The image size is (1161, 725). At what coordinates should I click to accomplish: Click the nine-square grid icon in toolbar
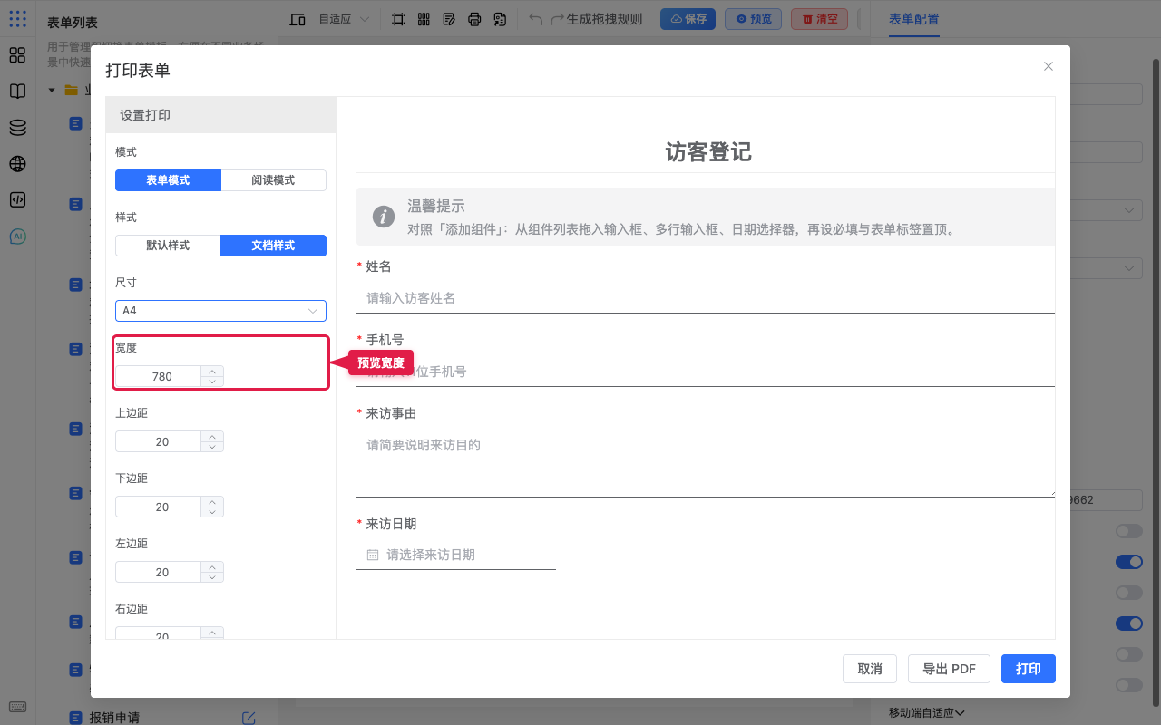[x=424, y=19]
